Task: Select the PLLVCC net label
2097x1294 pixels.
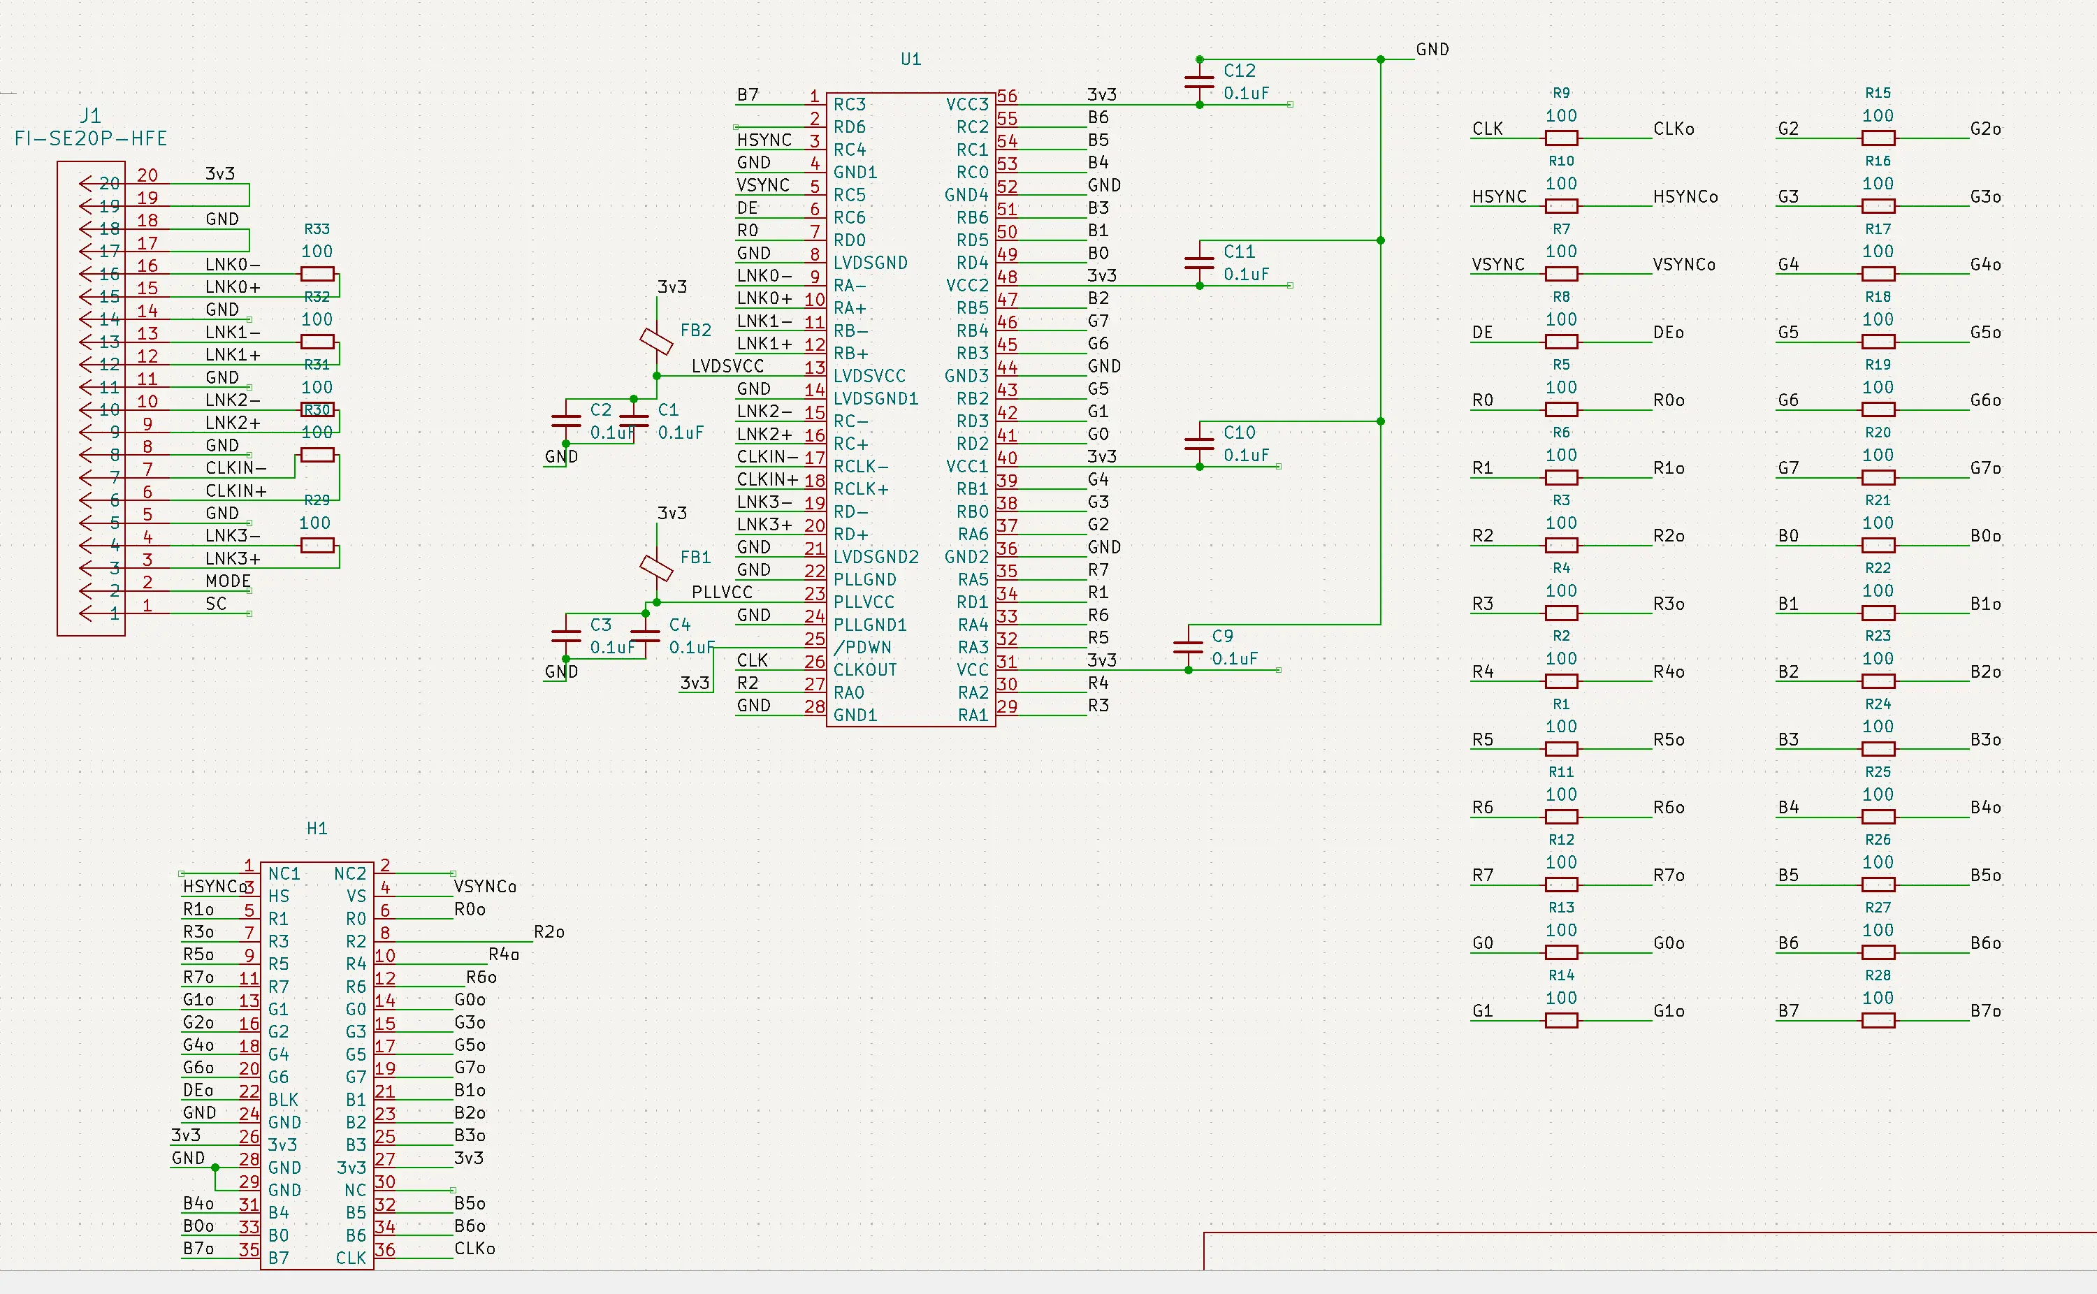Action: tap(722, 593)
